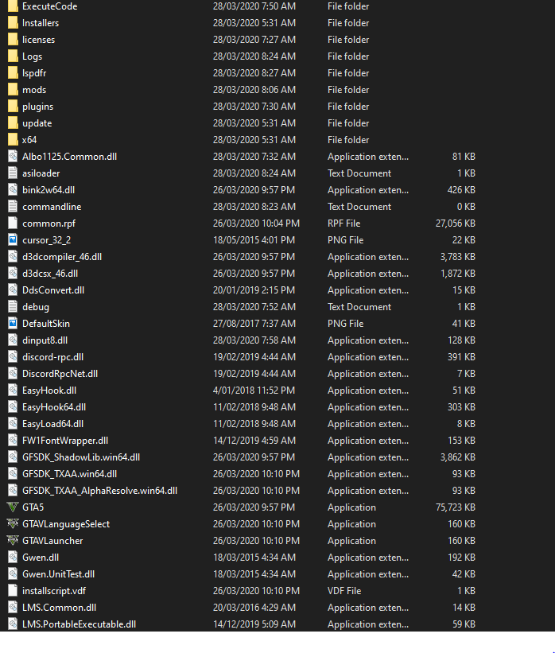
Task: Select the GFSDK_TXAA.win64.dll file name
Action: pyautogui.click(x=69, y=473)
